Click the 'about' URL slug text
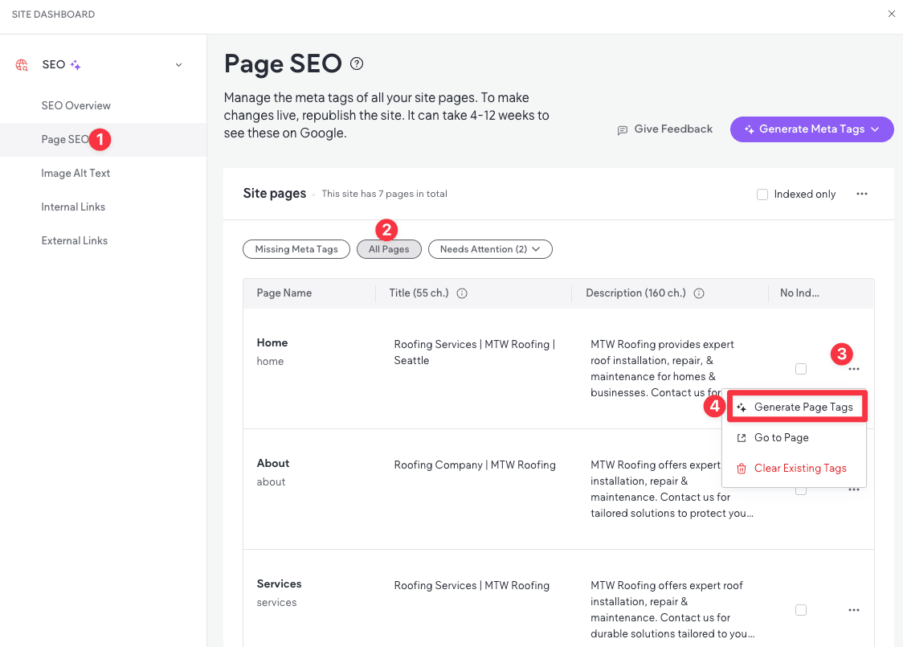This screenshot has width=903, height=647. point(271,481)
